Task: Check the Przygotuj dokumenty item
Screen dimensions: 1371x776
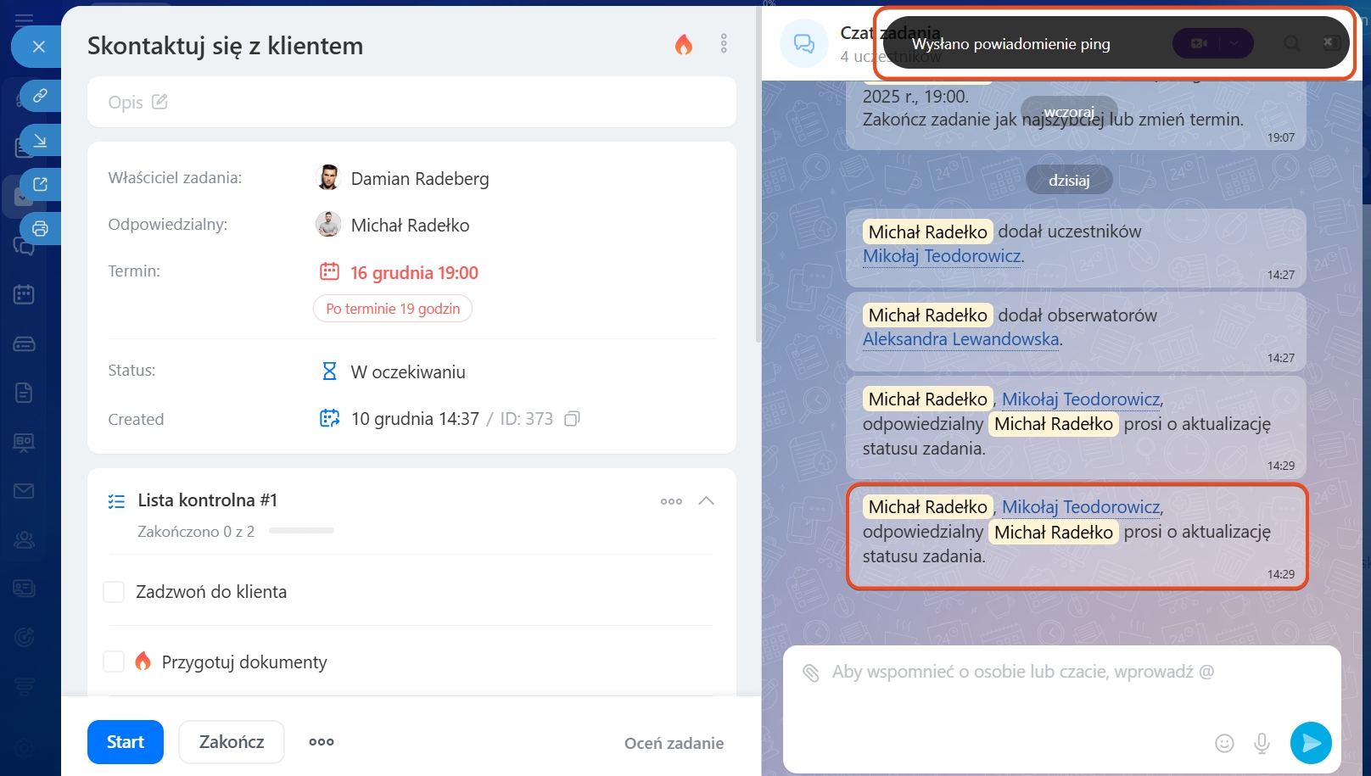Action: tap(114, 662)
